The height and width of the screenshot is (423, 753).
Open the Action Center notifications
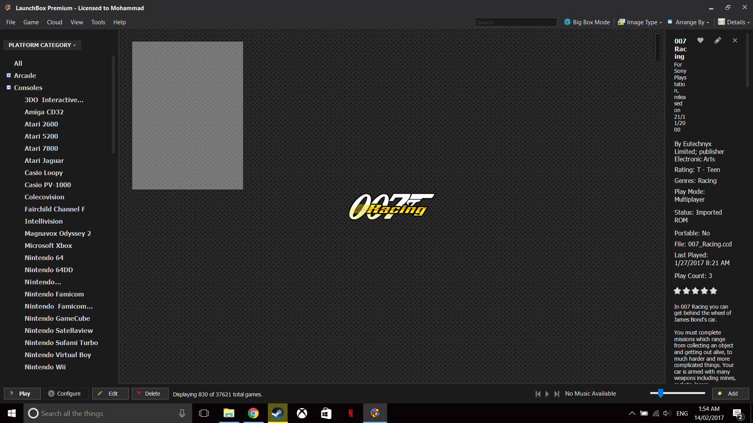click(738, 414)
